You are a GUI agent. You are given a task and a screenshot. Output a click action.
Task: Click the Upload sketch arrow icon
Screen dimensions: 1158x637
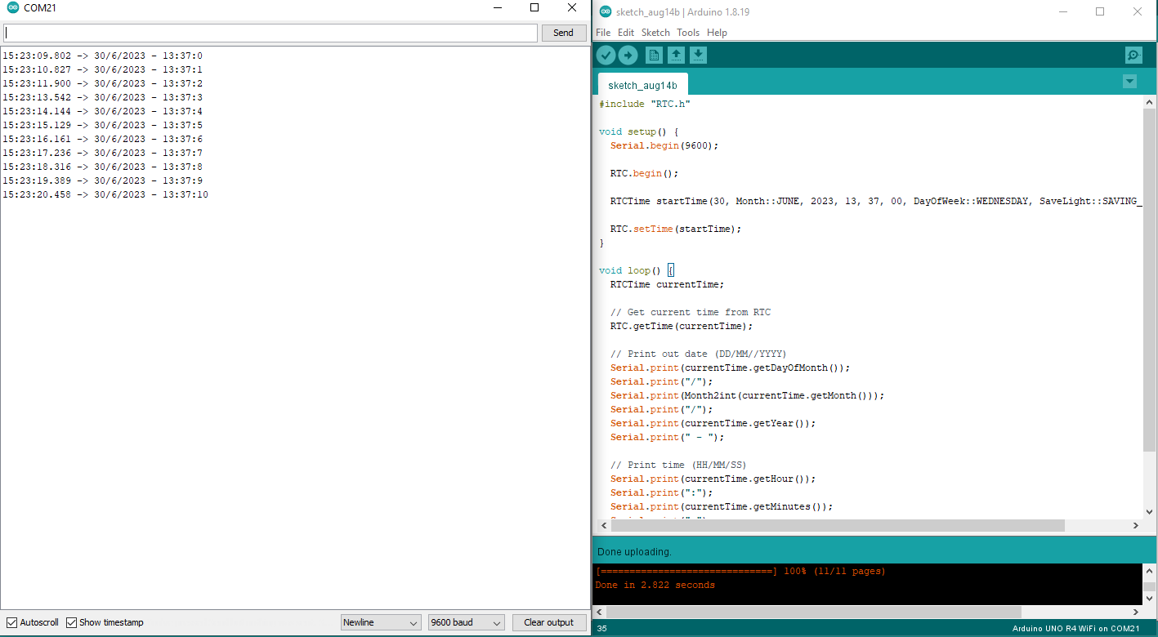click(x=628, y=55)
